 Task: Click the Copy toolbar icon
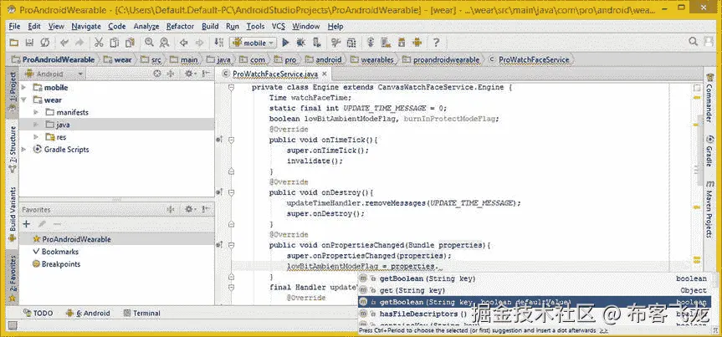coord(114,43)
